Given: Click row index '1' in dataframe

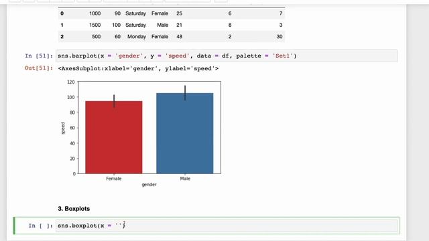Looking at the screenshot, I should tap(62, 25).
